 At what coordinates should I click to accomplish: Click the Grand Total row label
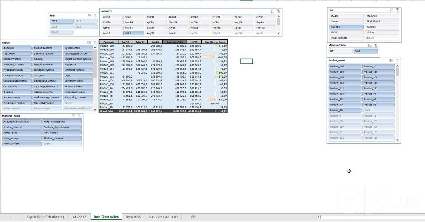pos(107,111)
